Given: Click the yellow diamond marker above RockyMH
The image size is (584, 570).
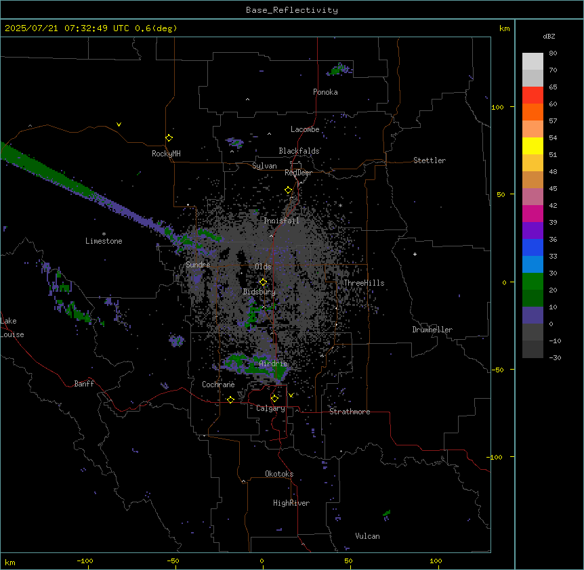Looking at the screenshot, I should [169, 138].
